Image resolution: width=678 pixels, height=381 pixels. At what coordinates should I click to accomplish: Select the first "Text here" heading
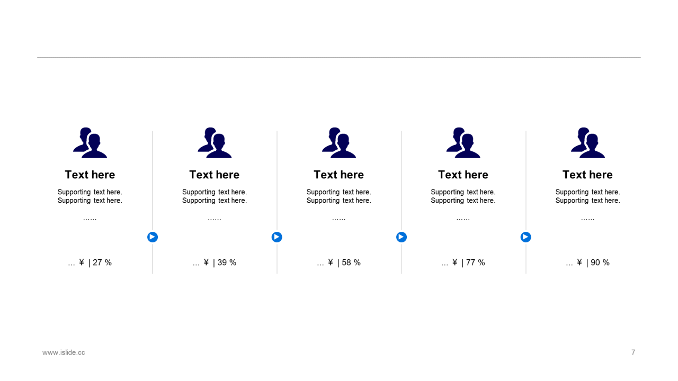click(x=90, y=175)
